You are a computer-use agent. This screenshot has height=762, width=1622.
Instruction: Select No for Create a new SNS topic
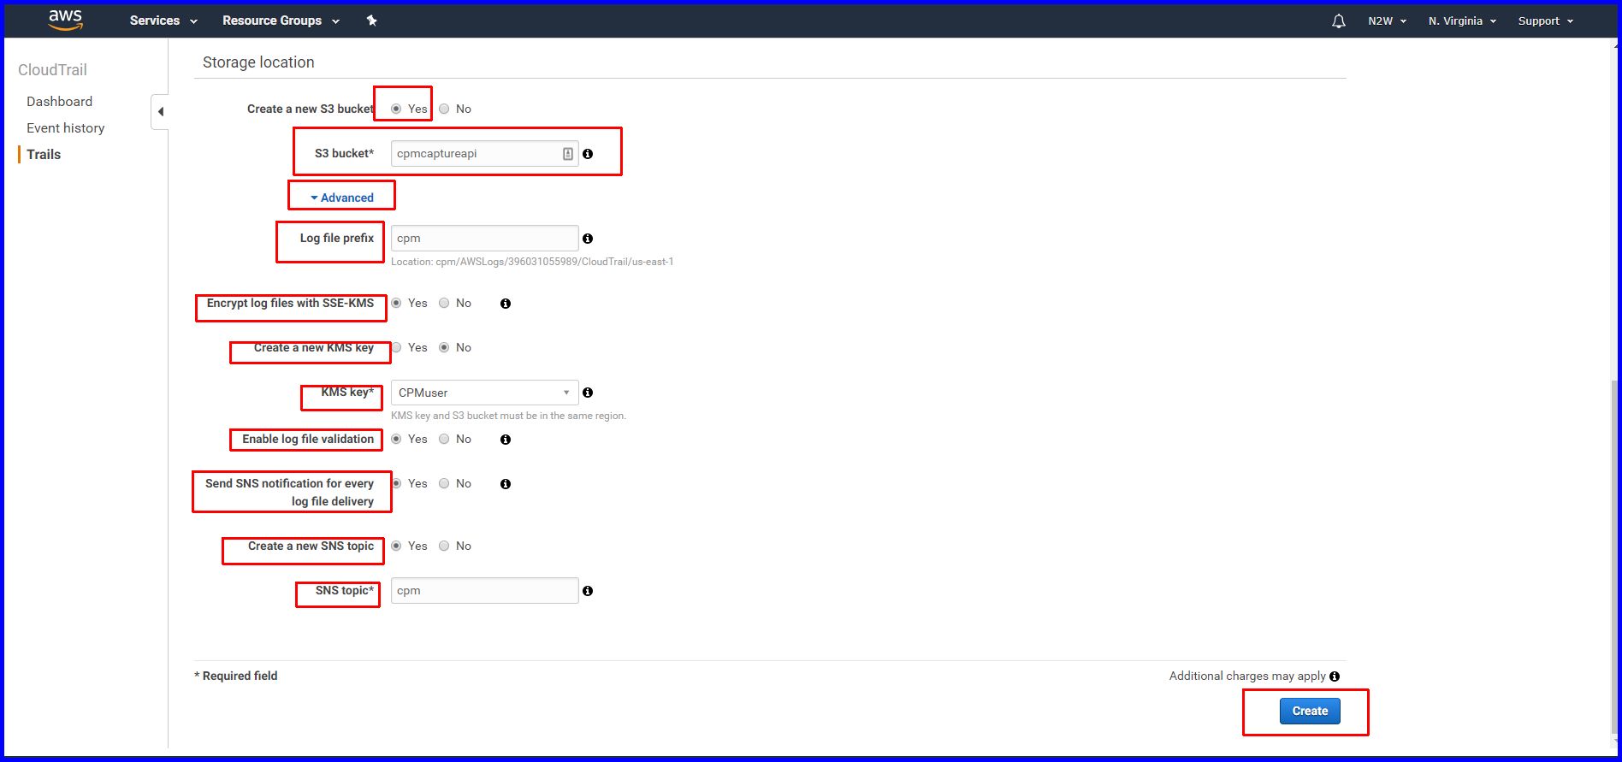tap(444, 546)
